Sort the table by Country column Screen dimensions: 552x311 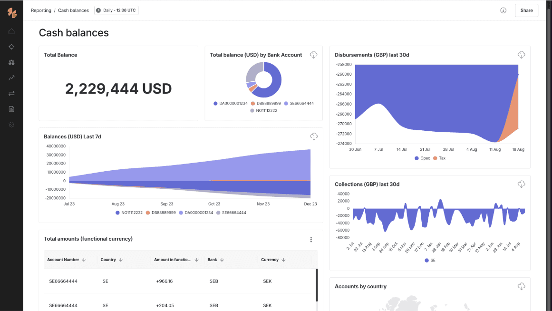click(112, 260)
